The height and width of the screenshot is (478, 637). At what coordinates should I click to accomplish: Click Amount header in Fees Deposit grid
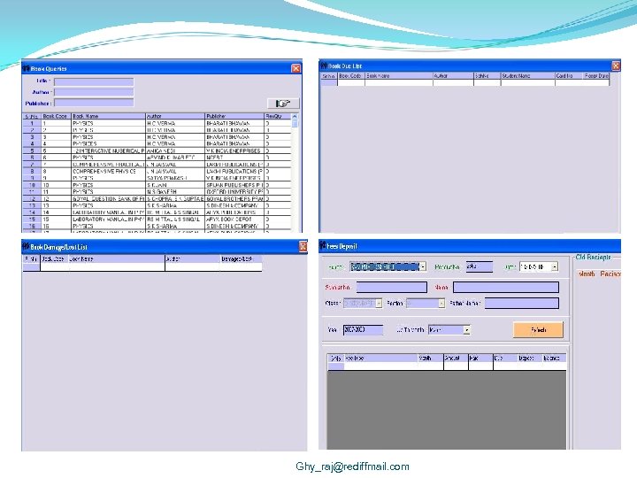pos(456,358)
